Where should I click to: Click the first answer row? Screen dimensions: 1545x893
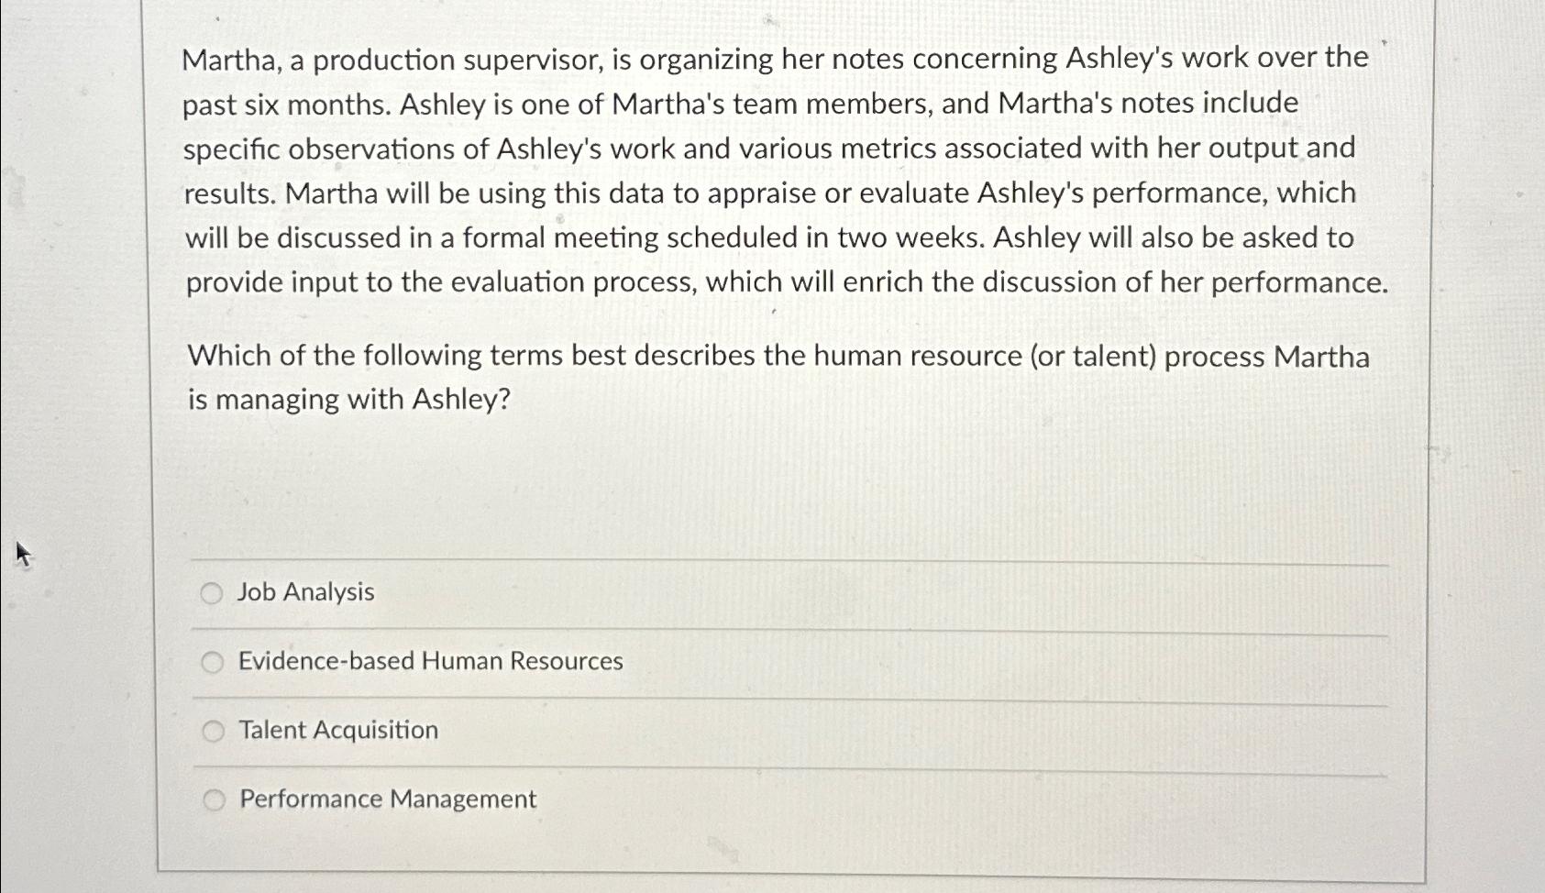(642, 592)
